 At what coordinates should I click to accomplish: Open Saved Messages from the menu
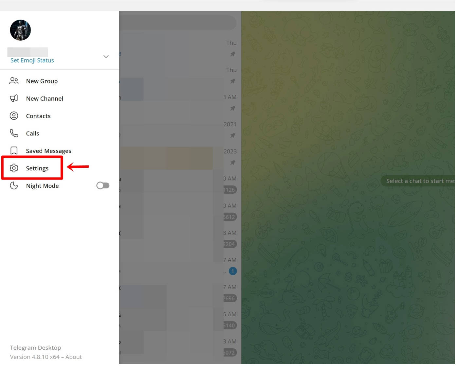pos(60,151)
